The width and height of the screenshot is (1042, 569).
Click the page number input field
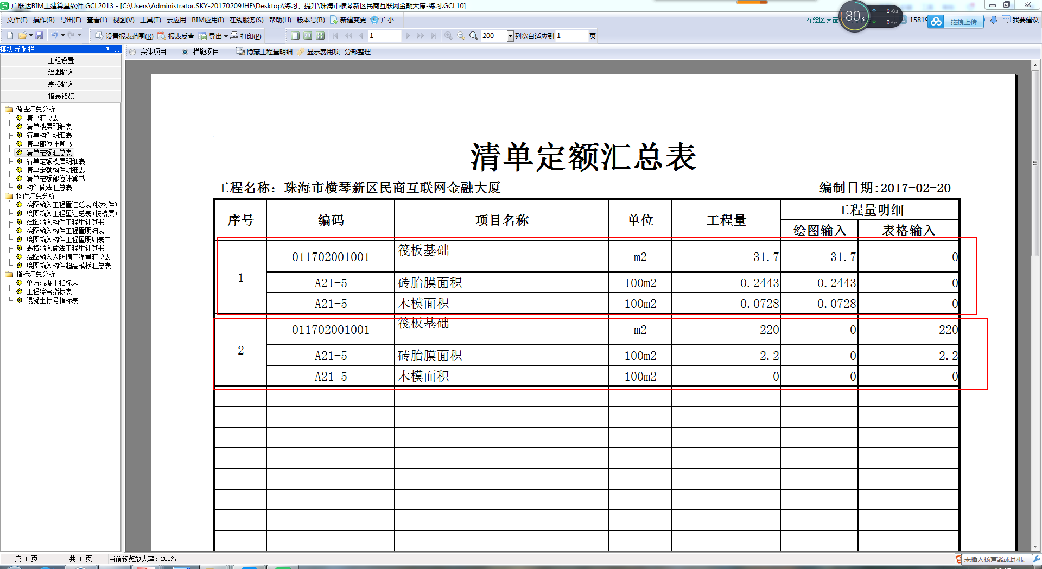pyautogui.click(x=384, y=36)
